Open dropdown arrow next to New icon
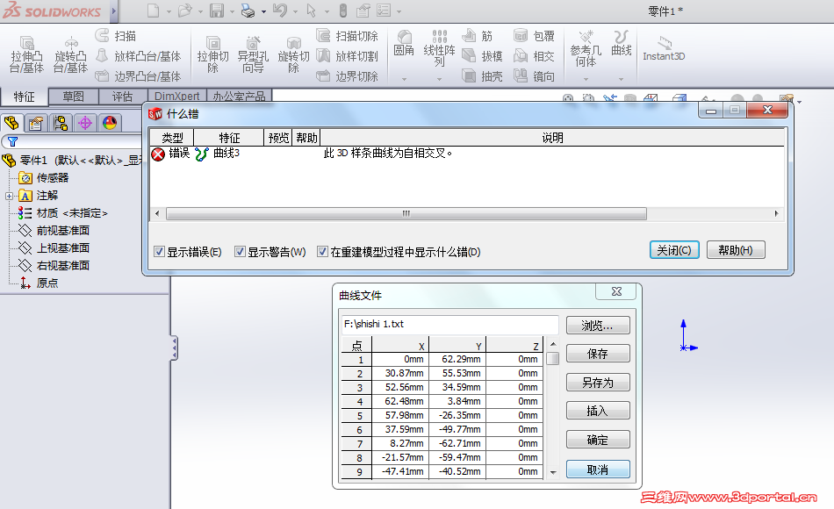This screenshot has height=509, width=834. pos(169,11)
